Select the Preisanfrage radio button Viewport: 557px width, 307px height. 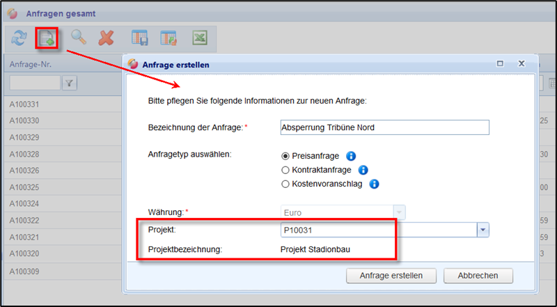pos(285,156)
